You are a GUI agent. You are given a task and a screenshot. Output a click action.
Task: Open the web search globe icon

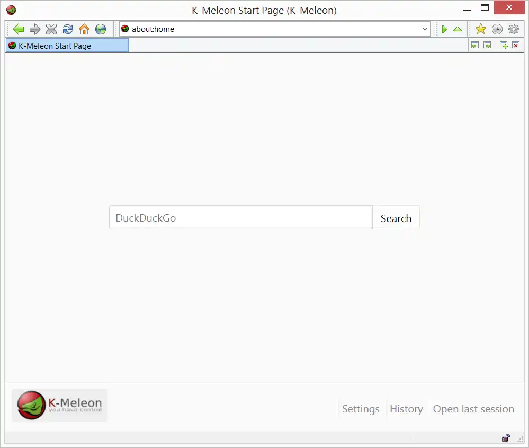[101, 29]
